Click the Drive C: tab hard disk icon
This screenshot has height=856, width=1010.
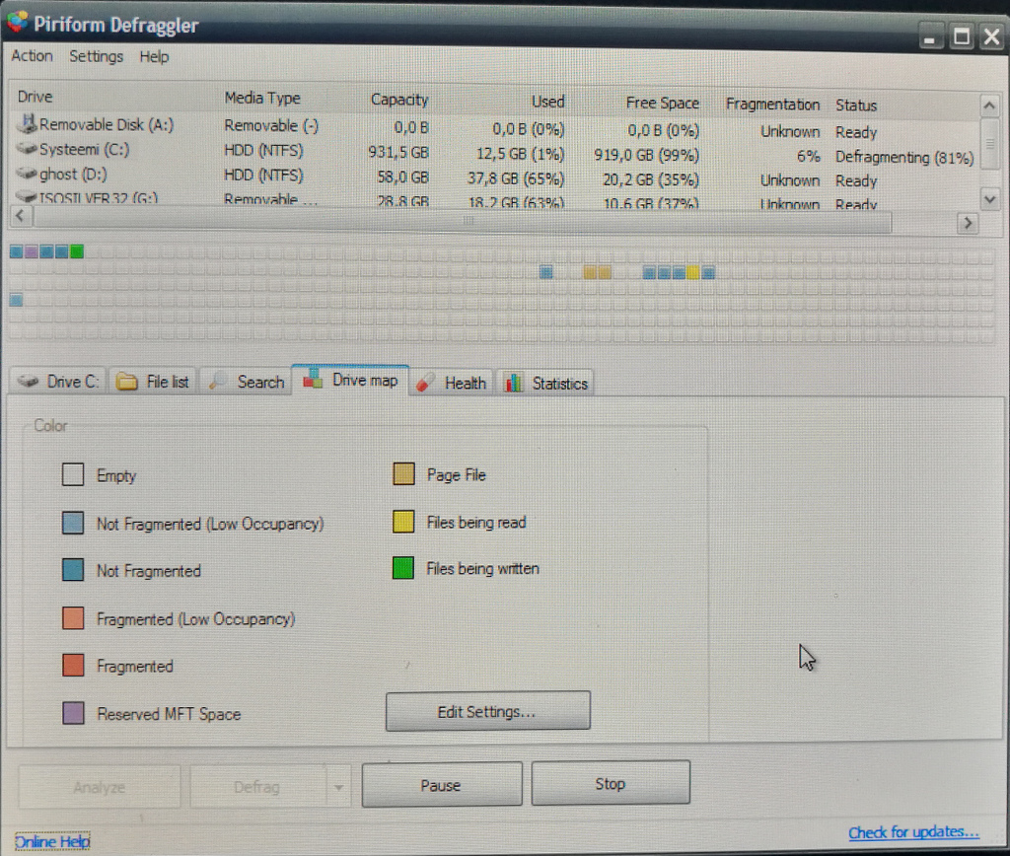click(29, 382)
